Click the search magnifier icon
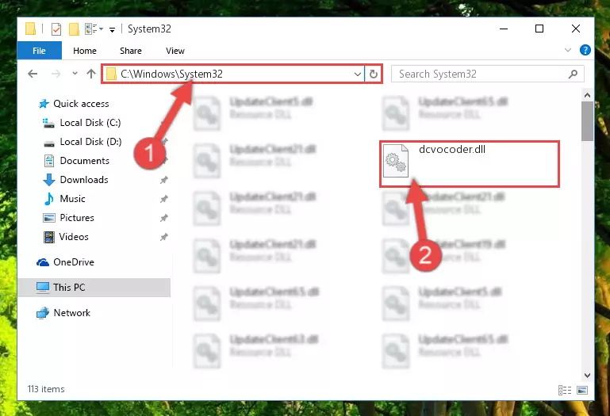The image size is (610, 416). (573, 74)
